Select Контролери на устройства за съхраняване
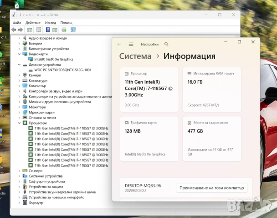The height and width of the screenshot is (218, 277). click(x=70, y=96)
